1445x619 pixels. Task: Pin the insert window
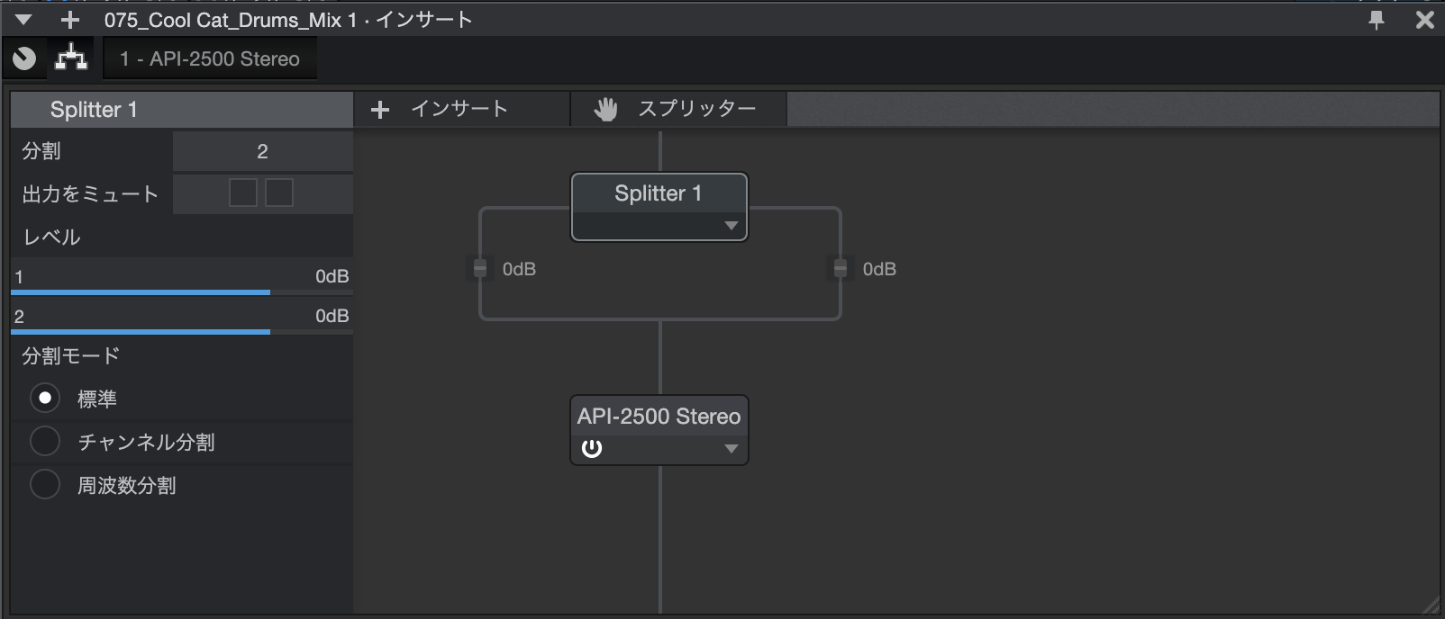pos(1376,20)
